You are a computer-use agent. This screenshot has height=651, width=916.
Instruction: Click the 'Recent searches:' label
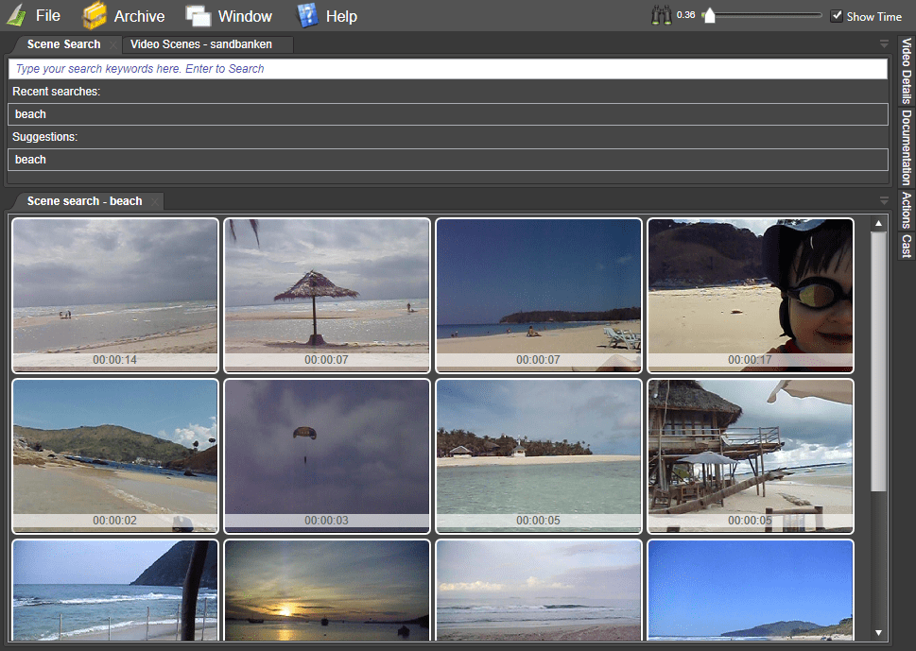(56, 92)
